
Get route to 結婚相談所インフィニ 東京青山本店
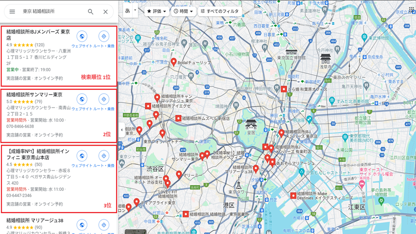103,156
